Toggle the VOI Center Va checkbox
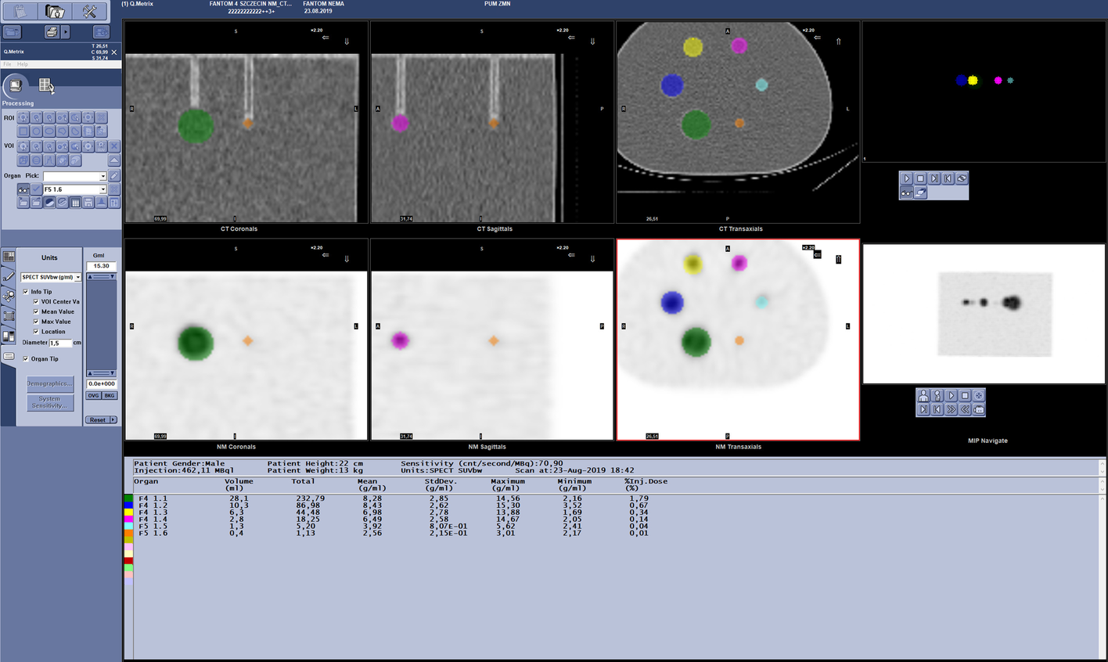This screenshot has width=1108, height=662. (x=36, y=302)
